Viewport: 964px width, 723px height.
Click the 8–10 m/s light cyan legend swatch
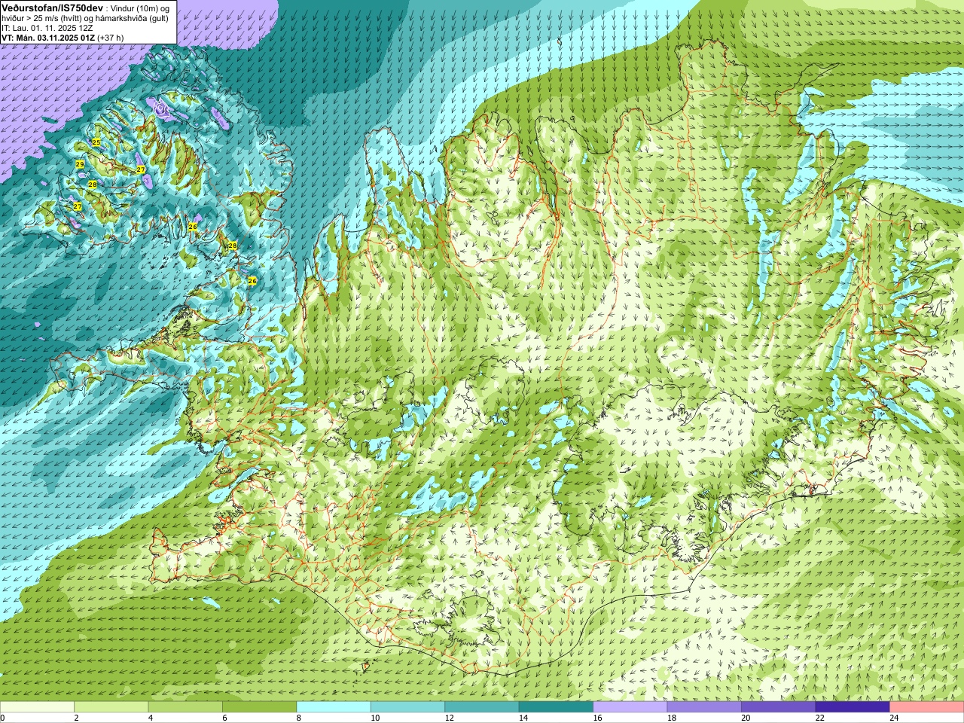click(334, 707)
